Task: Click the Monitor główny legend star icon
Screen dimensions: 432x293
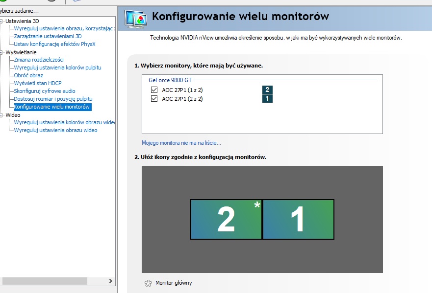Action: pyautogui.click(x=148, y=283)
